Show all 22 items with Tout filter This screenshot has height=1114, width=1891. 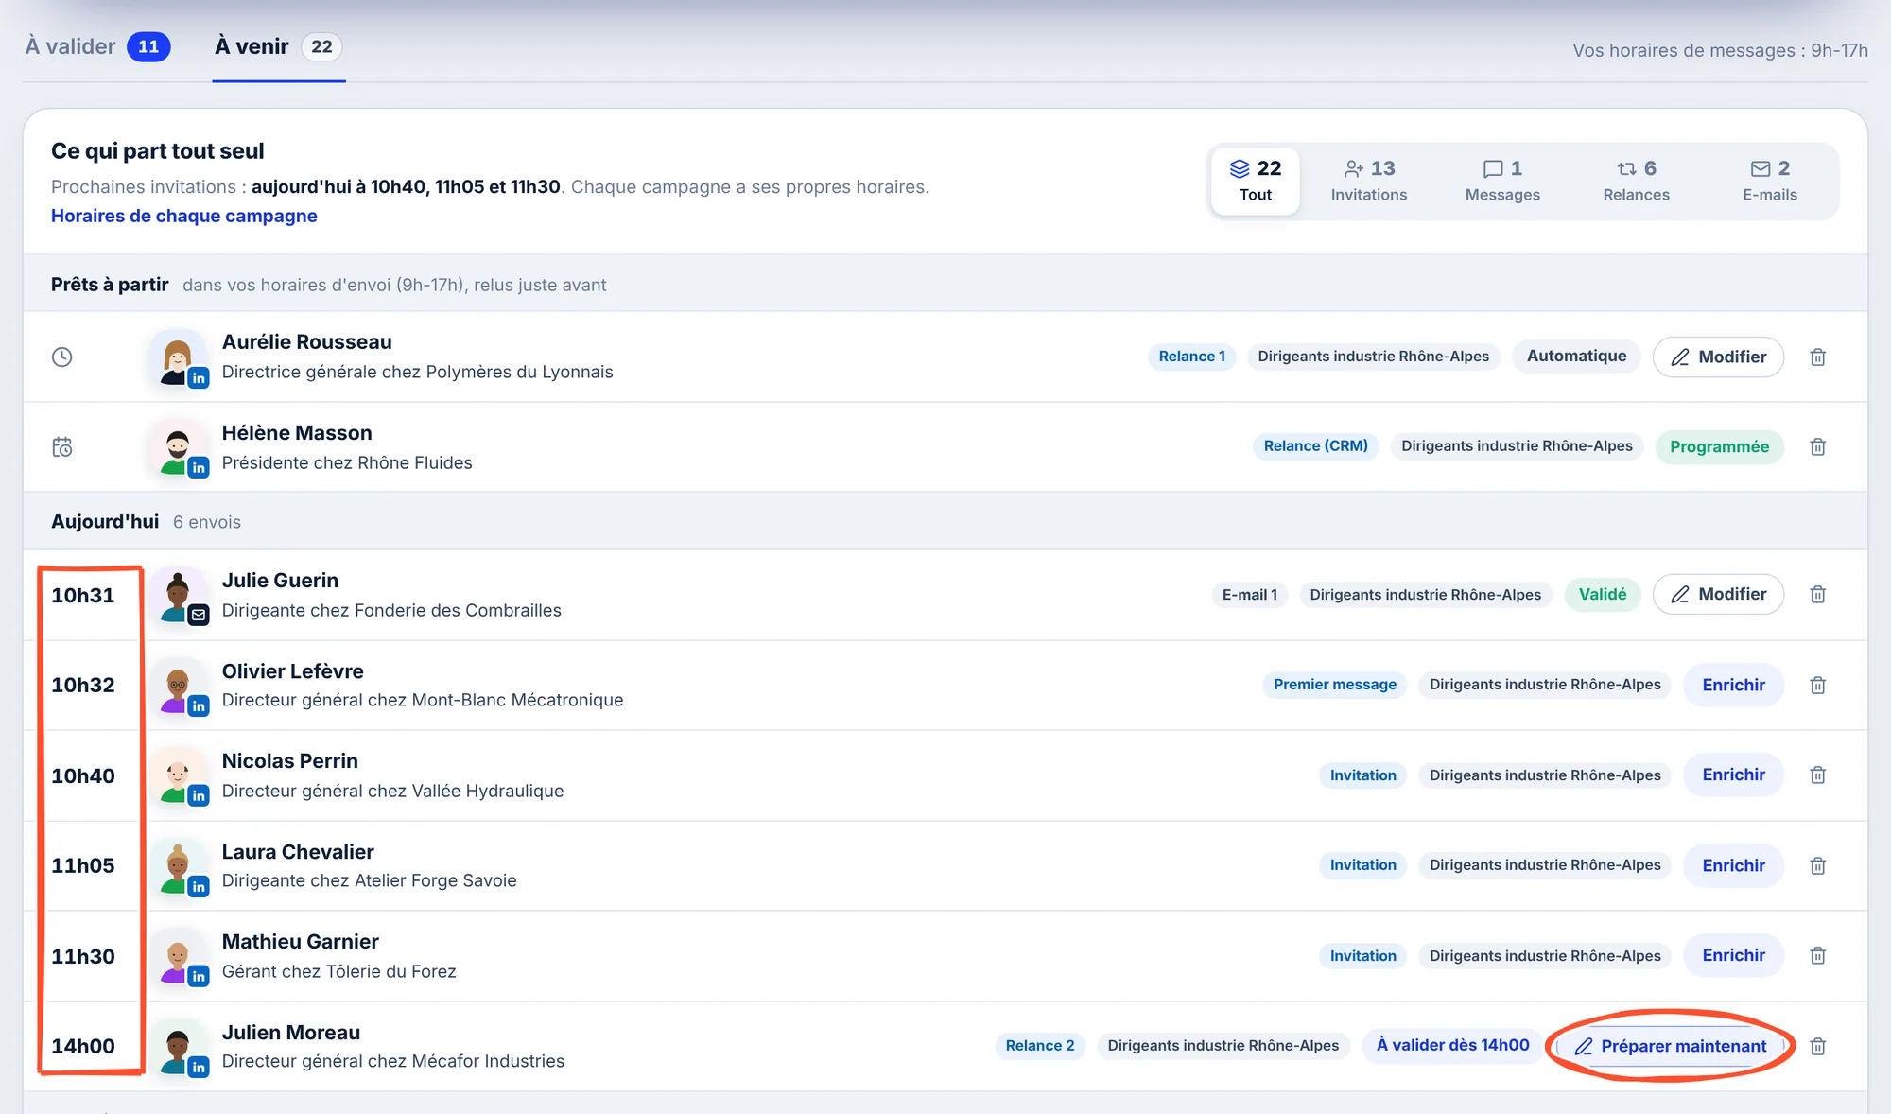tap(1256, 181)
